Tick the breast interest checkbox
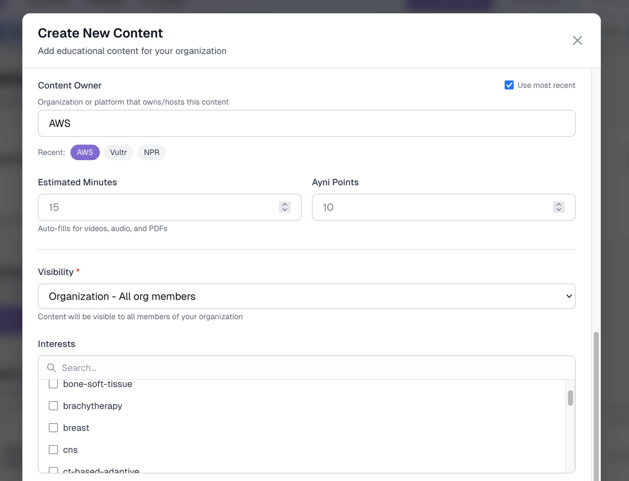 tap(54, 428)
